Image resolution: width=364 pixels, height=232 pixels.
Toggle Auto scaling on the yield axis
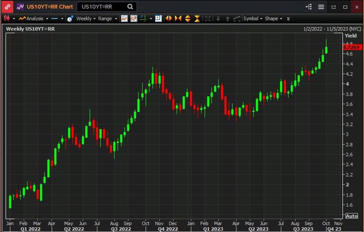(351, 216)
